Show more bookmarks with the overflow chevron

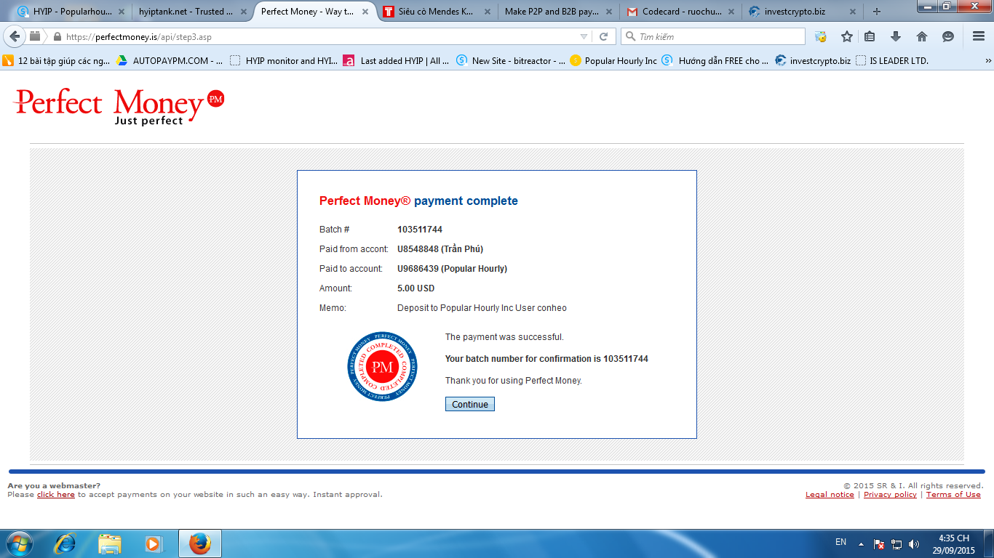tap(987, 61)
